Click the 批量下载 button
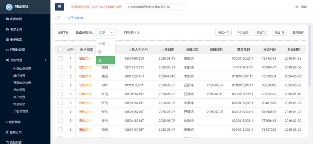Screen dimensions: 313x144 [x=63, y=33]
